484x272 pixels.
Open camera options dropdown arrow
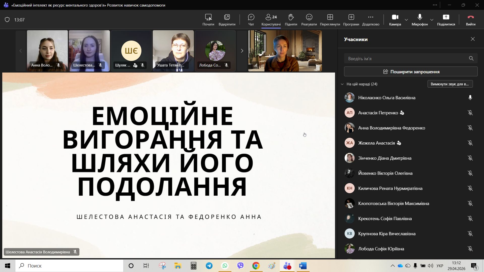point(406,20)
